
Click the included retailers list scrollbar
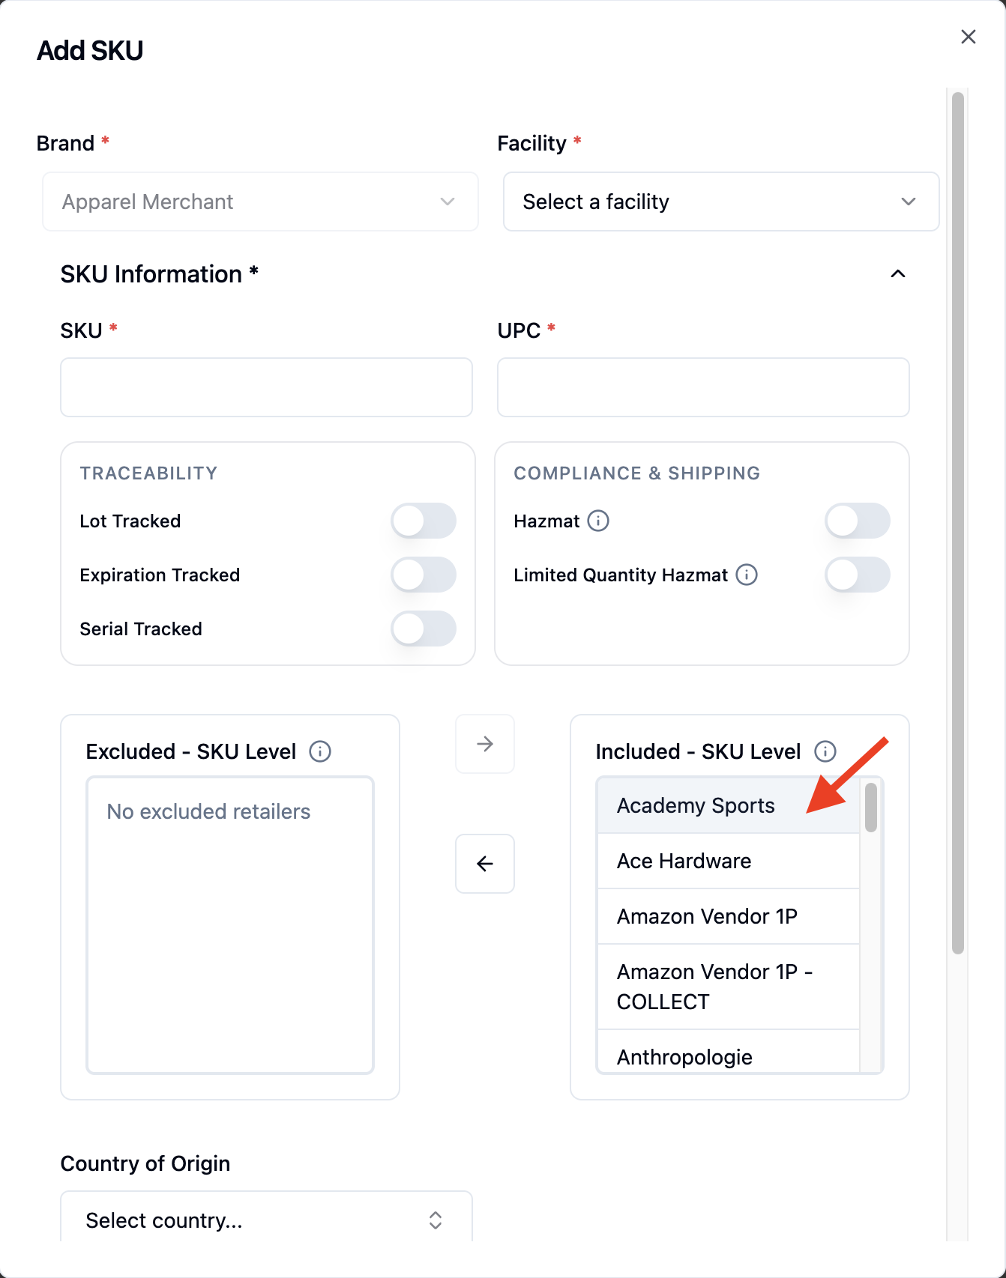[870, 808]
